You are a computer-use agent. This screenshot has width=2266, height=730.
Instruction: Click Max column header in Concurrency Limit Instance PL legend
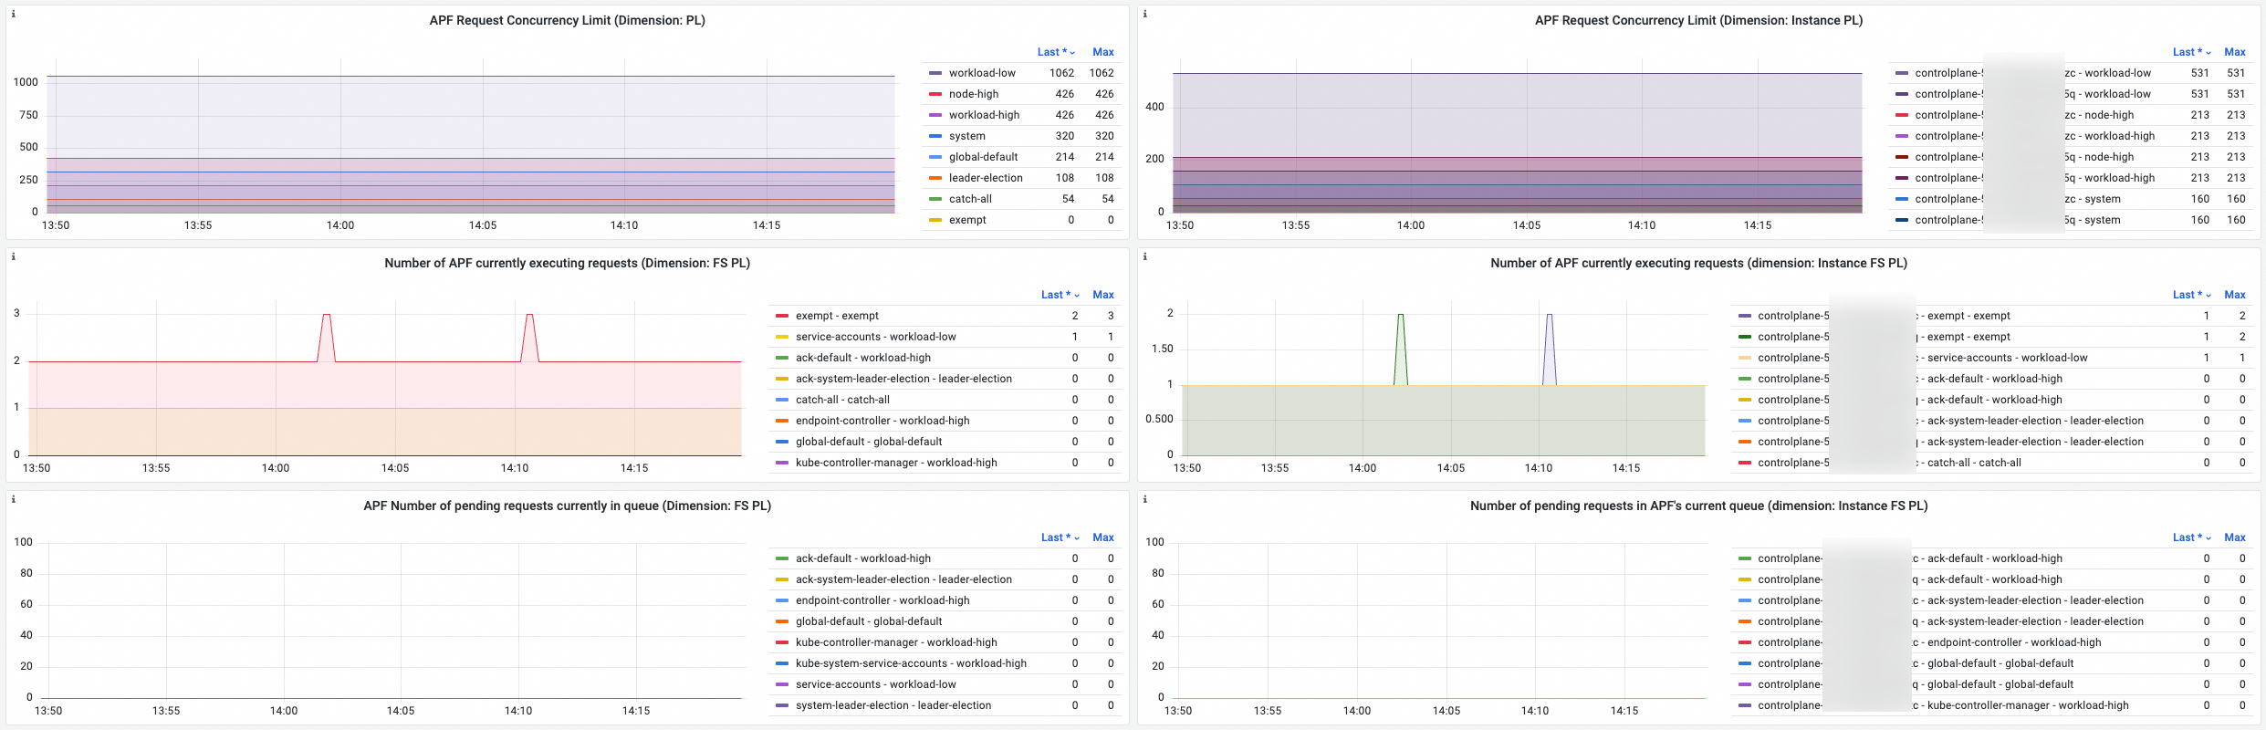[2234, 52]
